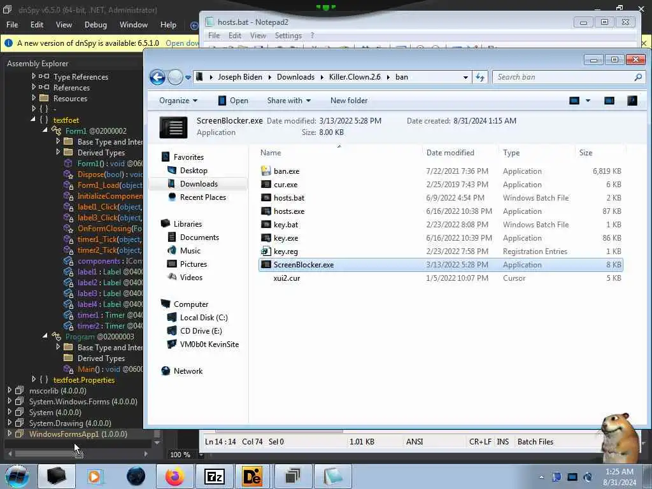Open Documents library in navigation pane

point(199,237)
